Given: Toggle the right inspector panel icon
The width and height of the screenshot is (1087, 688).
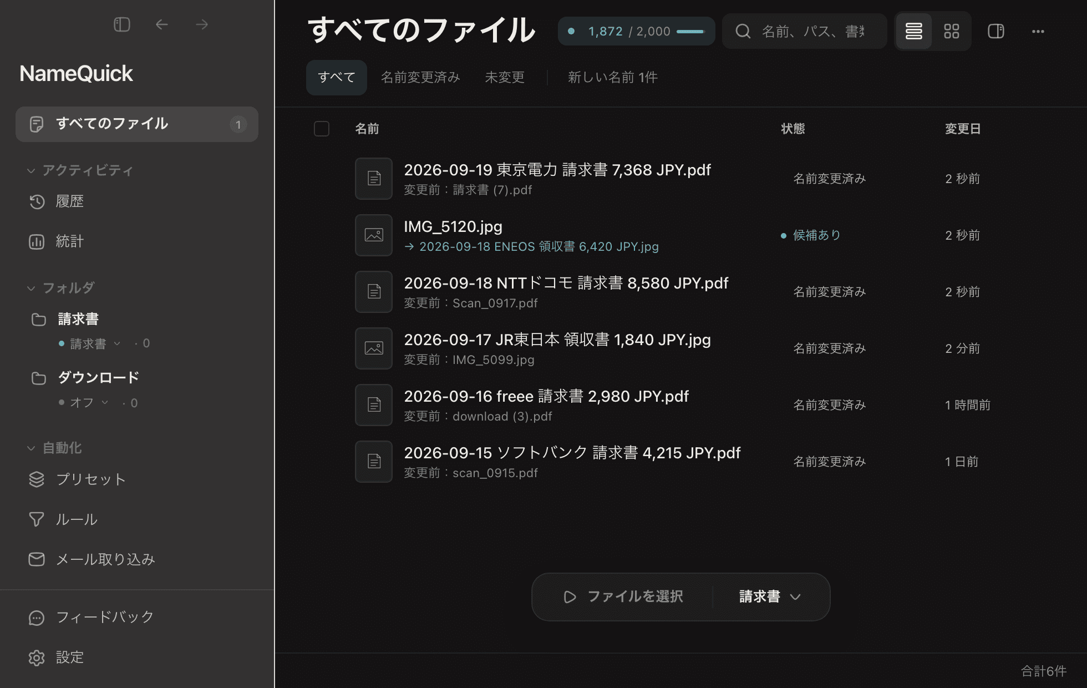Looking at the screenshot, I should click(x=996, y=31).
